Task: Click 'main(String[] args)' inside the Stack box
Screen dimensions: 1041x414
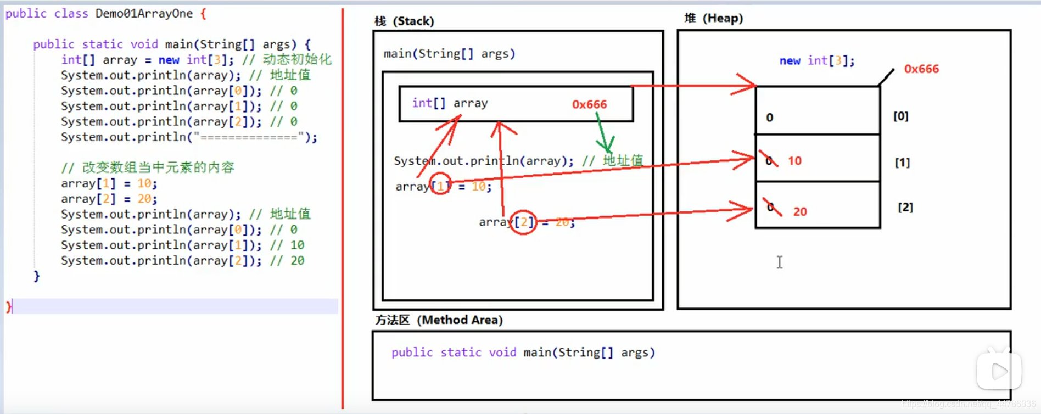Action: pos(449,53)
